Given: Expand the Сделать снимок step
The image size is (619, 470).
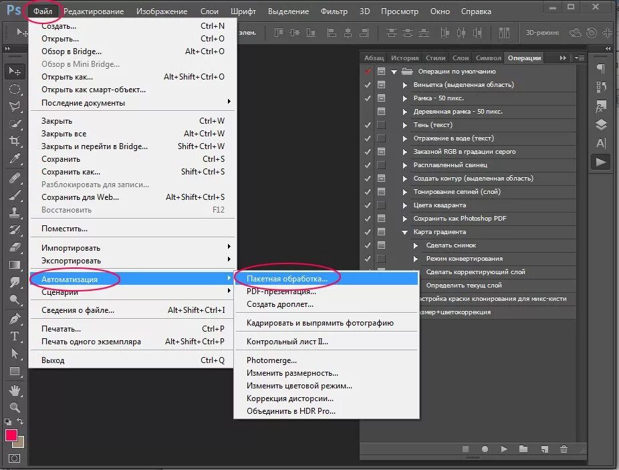Looking at the screenshot, I should [x=416, y=245].
